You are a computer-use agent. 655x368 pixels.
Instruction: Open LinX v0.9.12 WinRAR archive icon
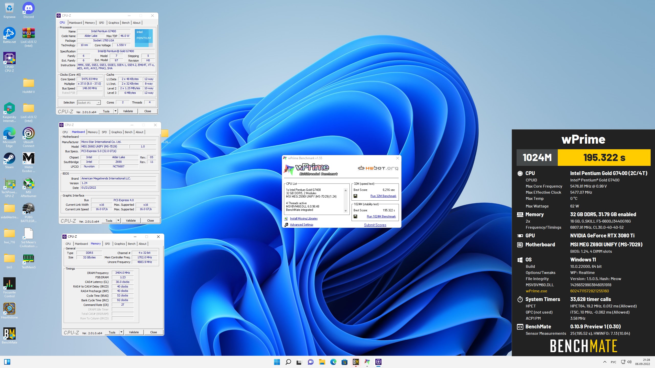point(28,37)
